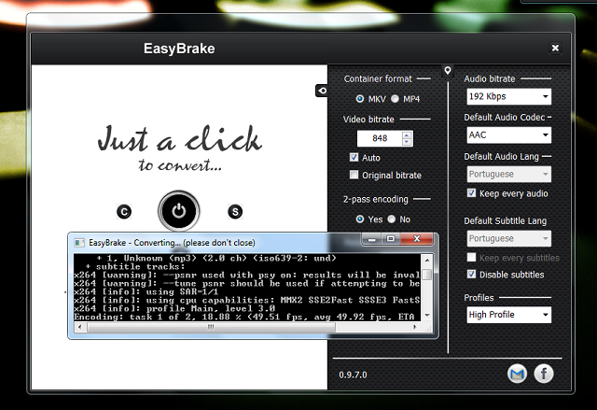Click the 'Just a click' heading text
The height and width of the screenshot is (410, 597).
pyautogui.click(x=179, y=139)
